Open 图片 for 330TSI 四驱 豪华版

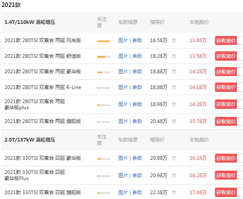point(123,158)
